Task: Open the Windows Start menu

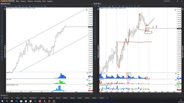Action: click(x=2, y=101)
